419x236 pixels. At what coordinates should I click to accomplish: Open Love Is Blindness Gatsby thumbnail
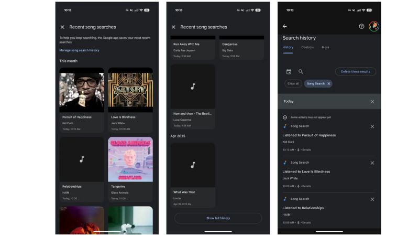[130, 90]
